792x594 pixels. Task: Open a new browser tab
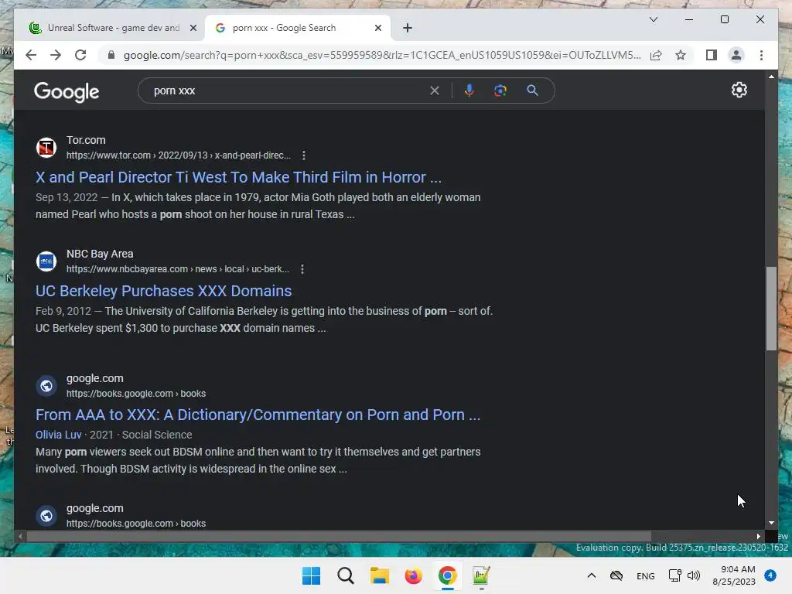(x=407, y=28)
